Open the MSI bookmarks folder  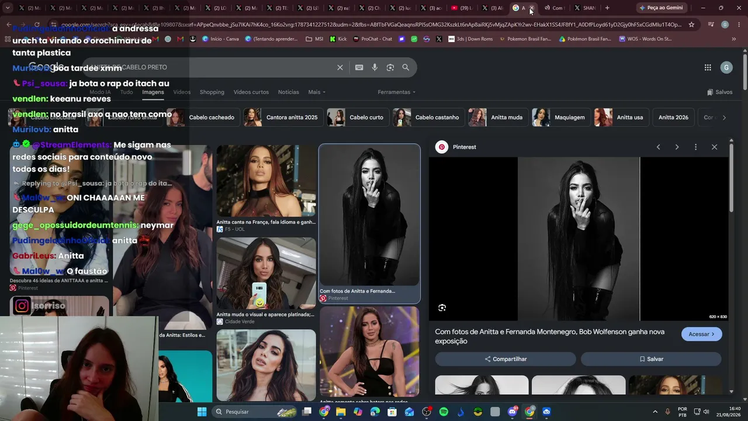click(x=314, y=39)
